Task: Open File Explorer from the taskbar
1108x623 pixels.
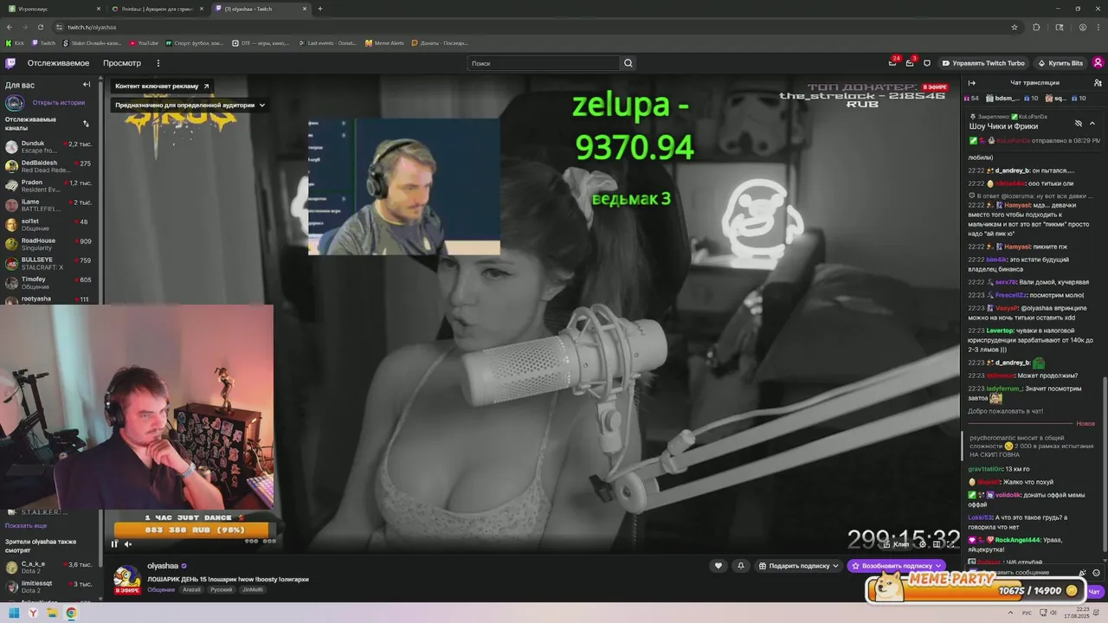Action: (52, 613)
